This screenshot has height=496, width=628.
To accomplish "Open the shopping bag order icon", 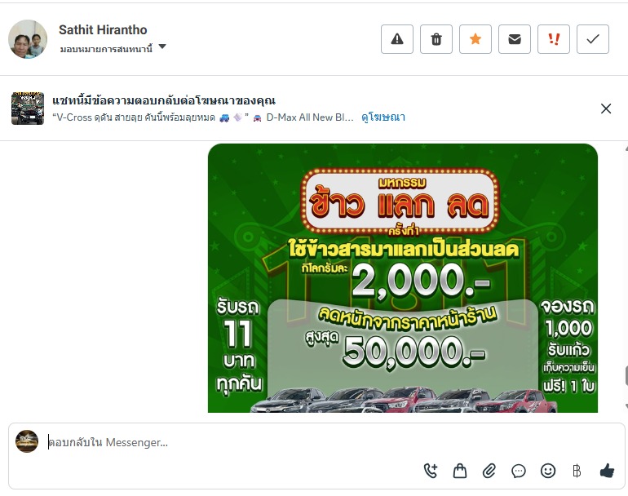I will pyautogui.click(x=460, y=471).
